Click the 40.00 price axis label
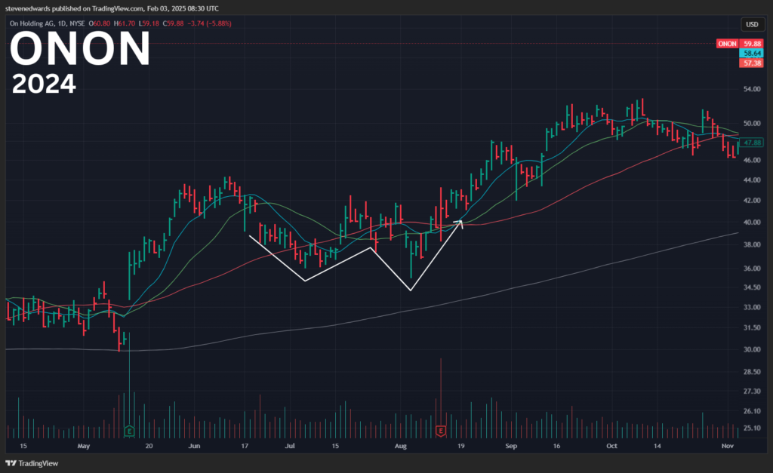 (752, 223)
